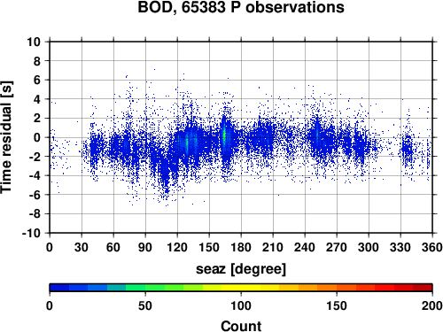Click the y-axis tick label -10
Screen dimensions: 443x332
point(31,233)
